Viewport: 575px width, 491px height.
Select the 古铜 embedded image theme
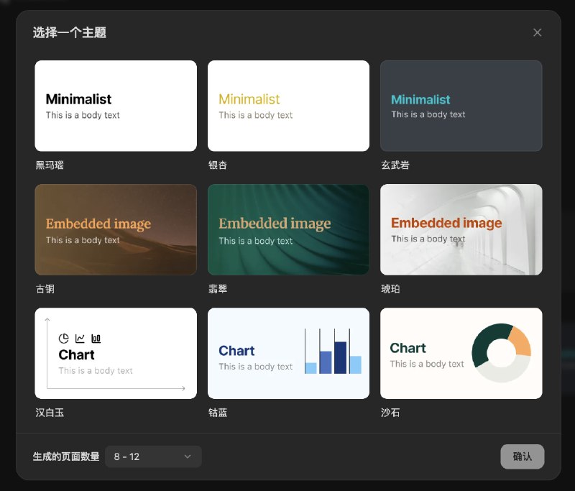[x=116, y=229]
